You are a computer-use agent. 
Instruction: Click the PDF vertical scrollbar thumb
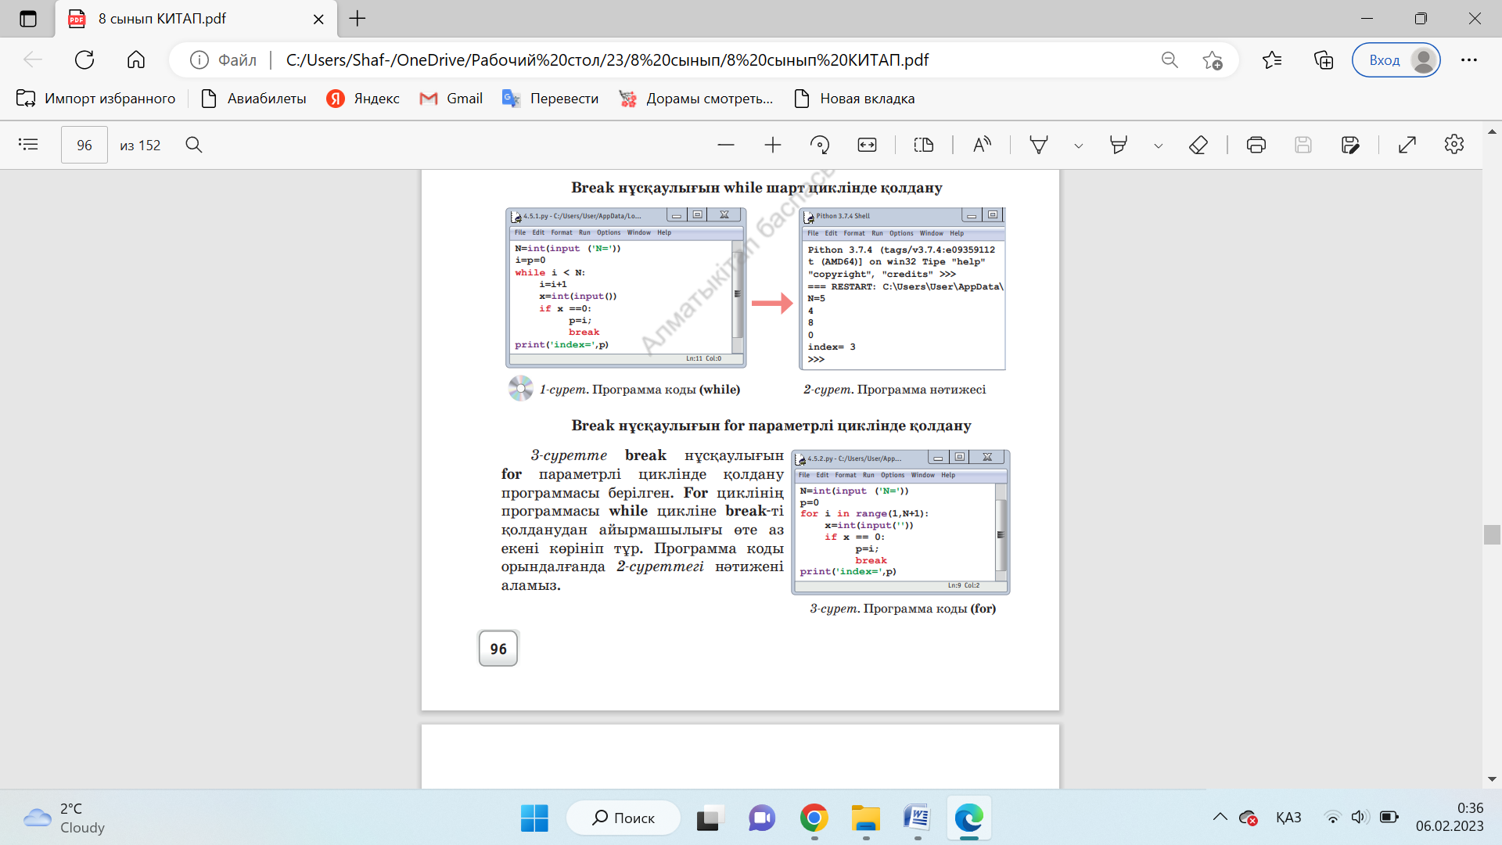[1492, 534]
